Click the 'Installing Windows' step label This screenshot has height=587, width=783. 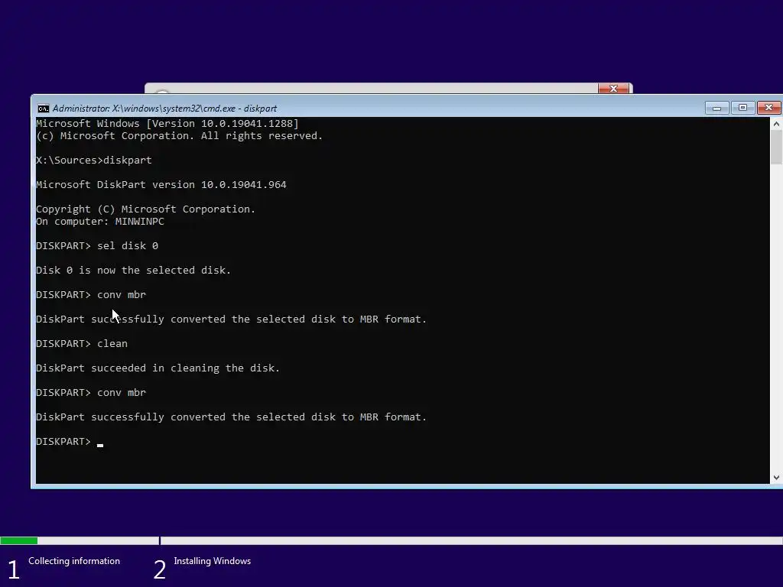[213, 561]
